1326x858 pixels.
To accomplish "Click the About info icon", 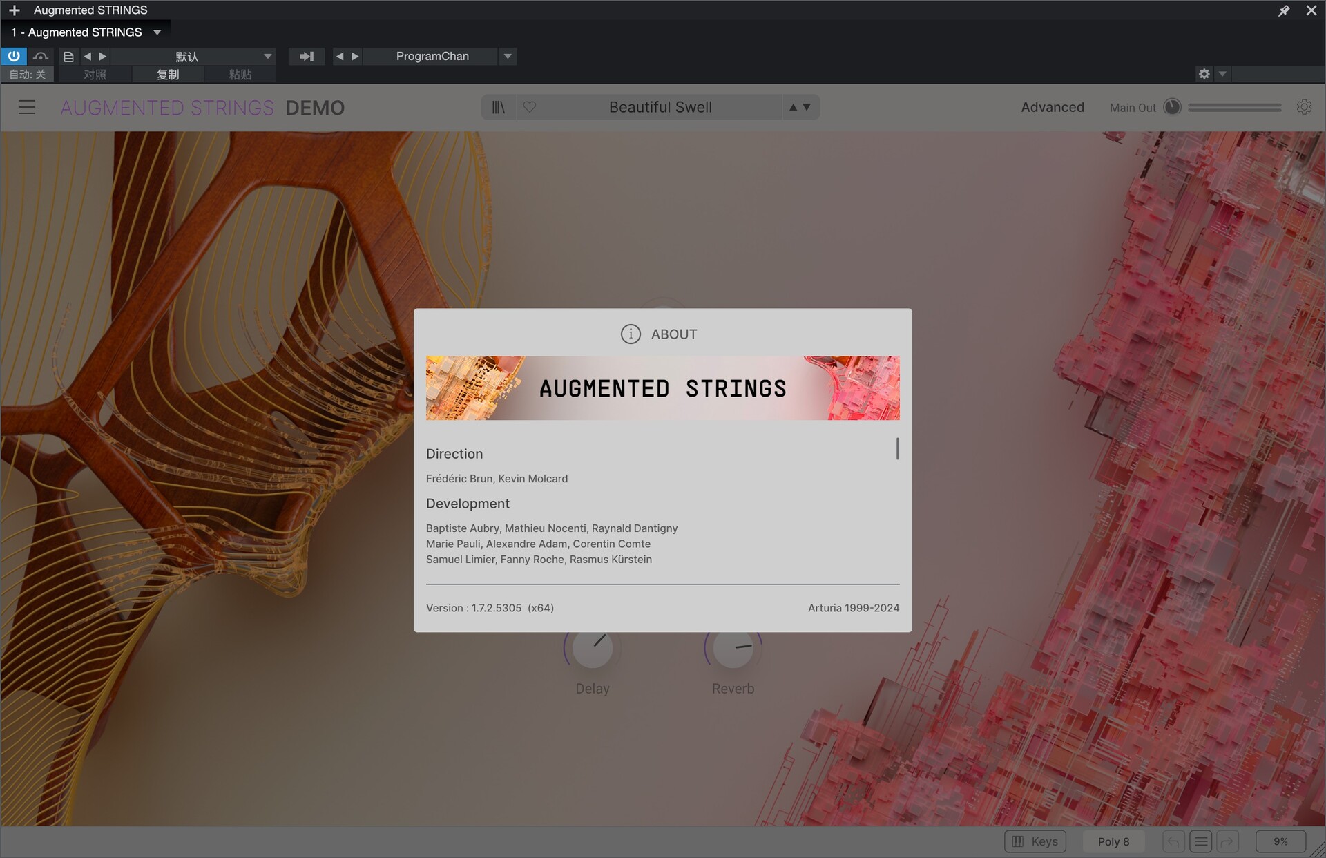I will click(x=631, y=334).
